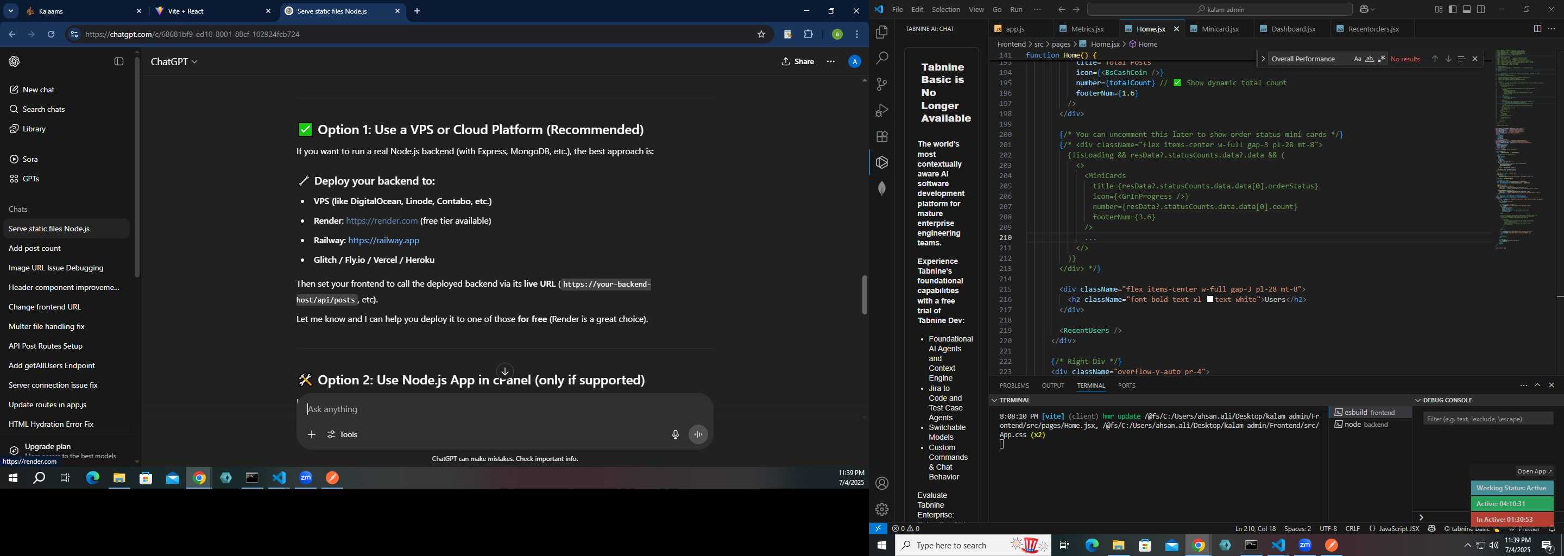Open the Run and Debug view
1564x556 pixels.
point(881,110)
